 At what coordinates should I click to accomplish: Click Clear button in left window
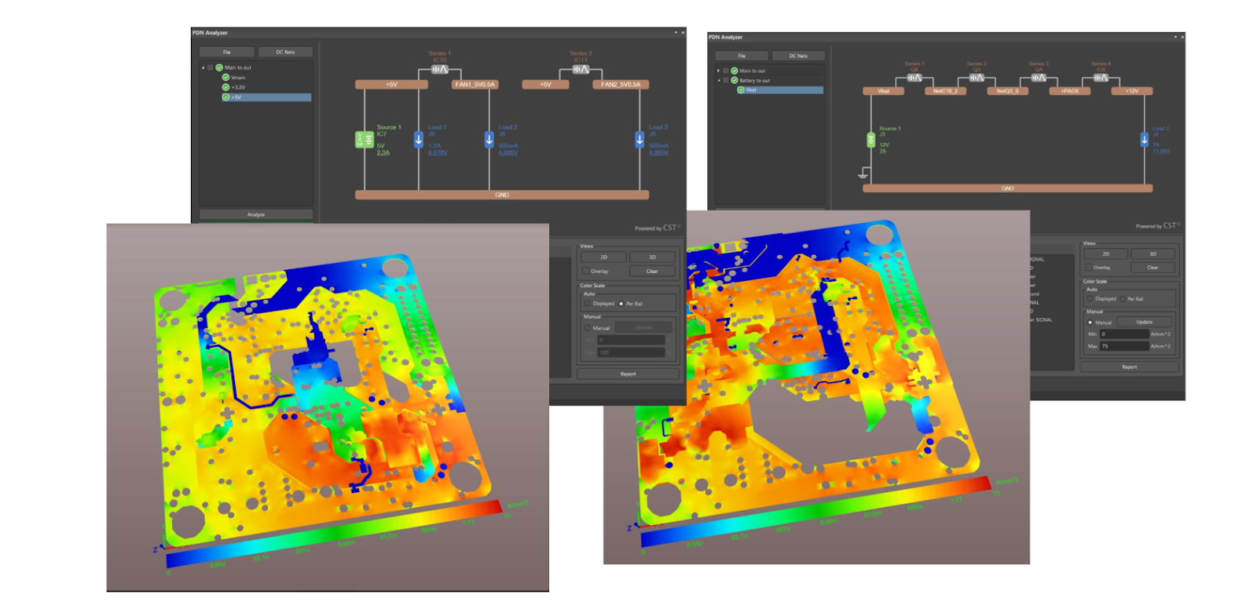652,271
